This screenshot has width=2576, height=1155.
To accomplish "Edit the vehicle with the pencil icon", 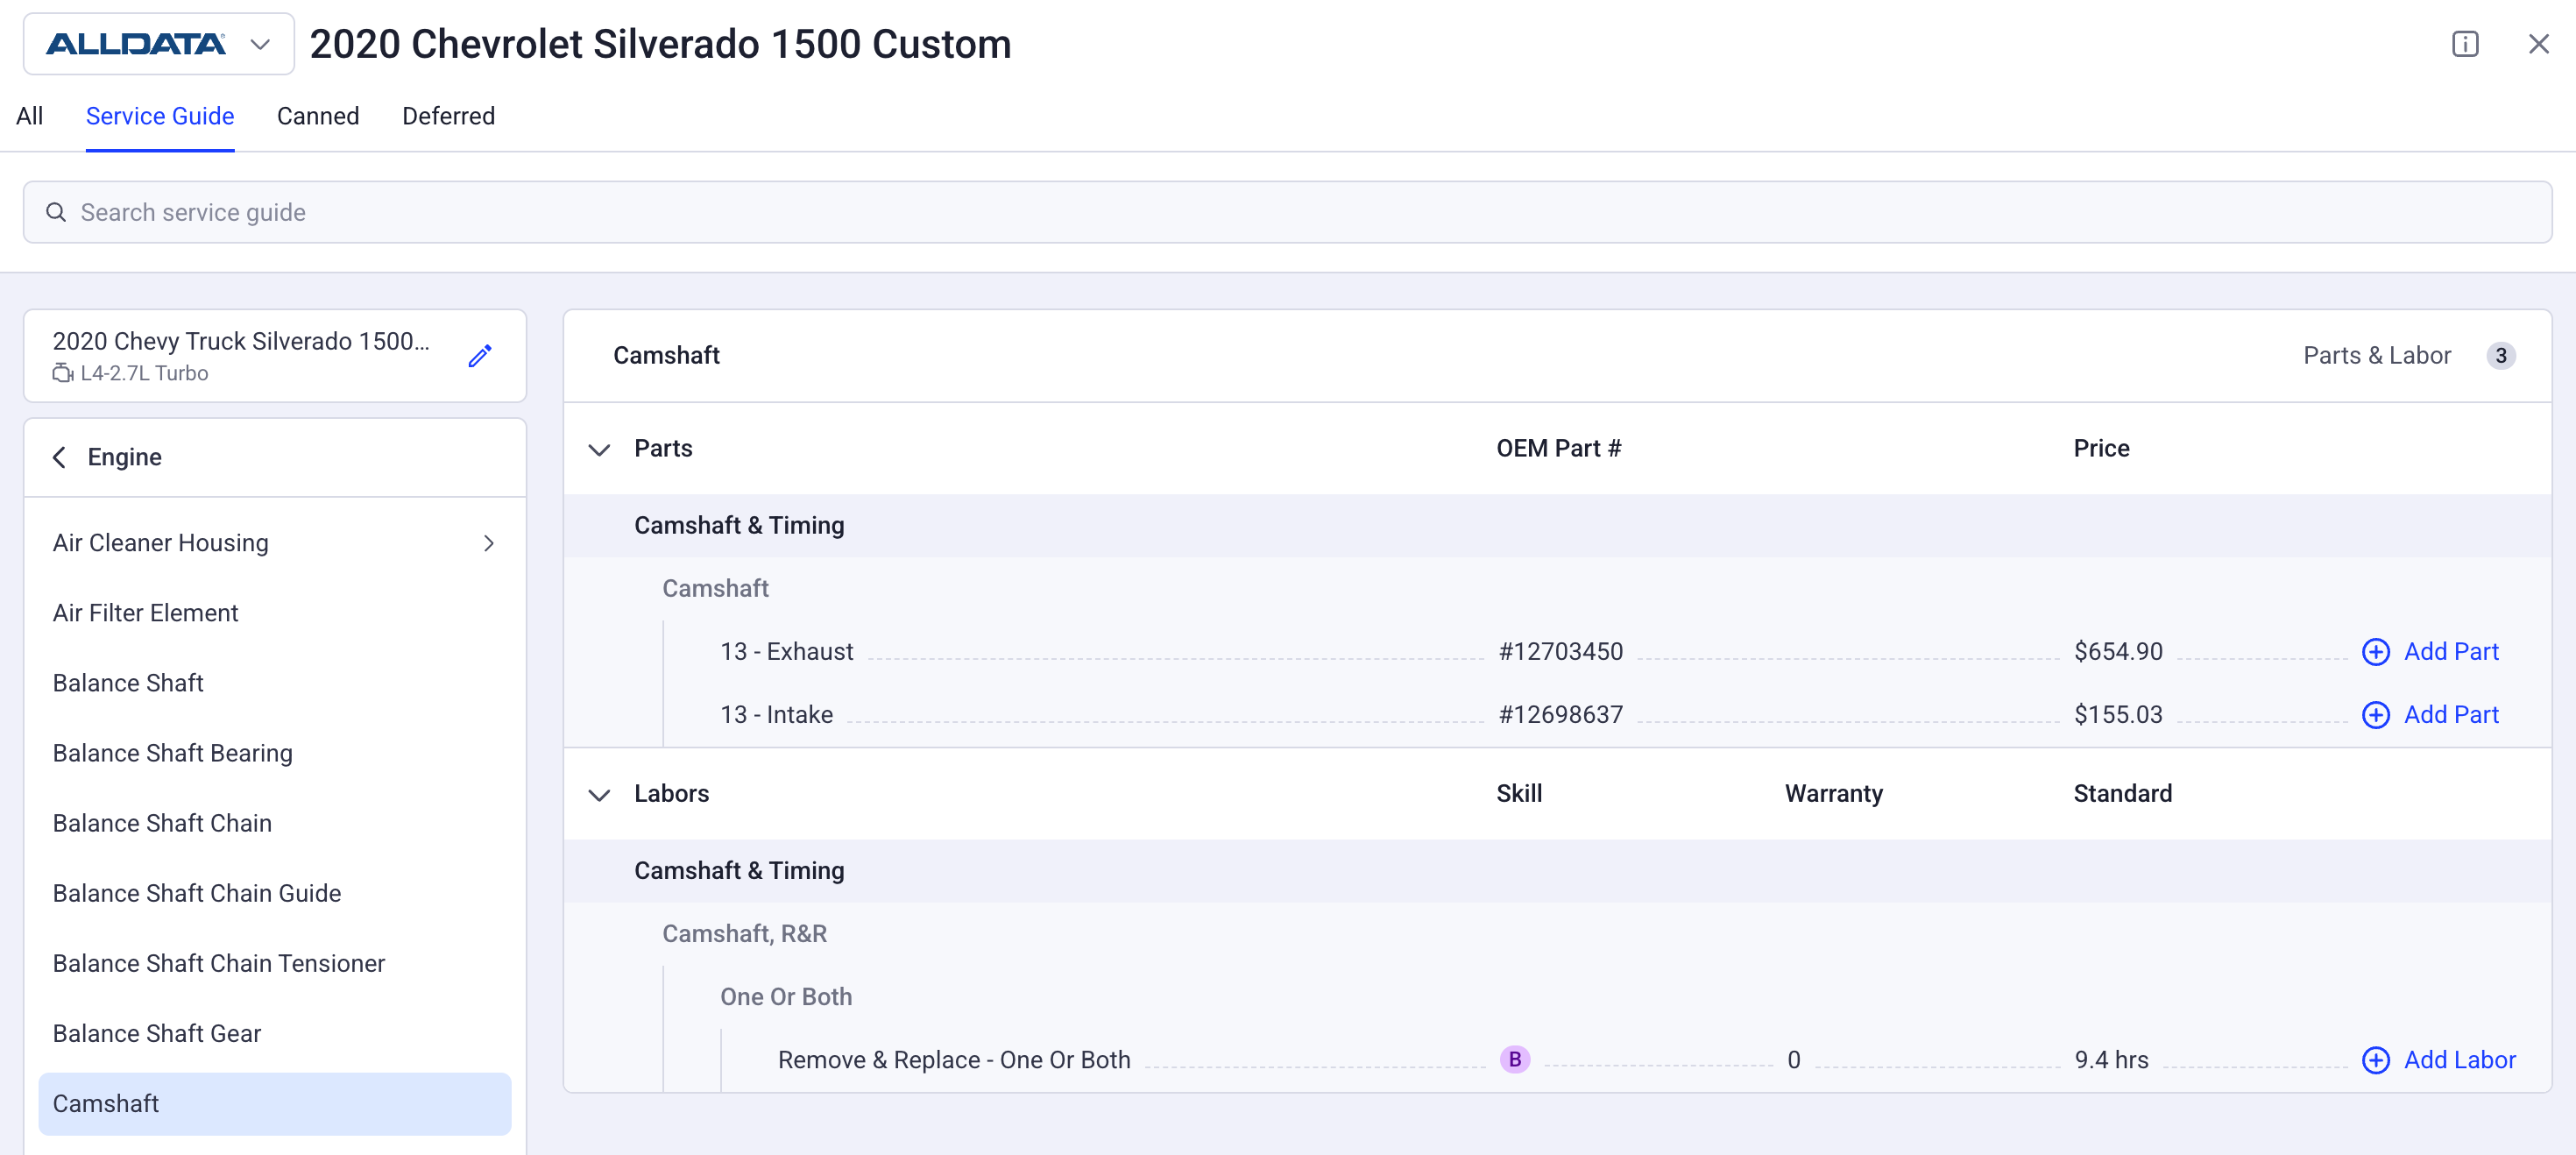I will point(480,356).
